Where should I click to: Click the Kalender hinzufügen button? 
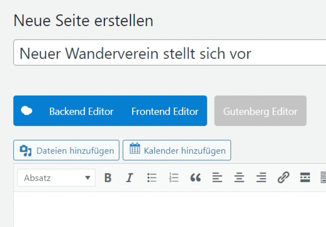coord(177,150)
